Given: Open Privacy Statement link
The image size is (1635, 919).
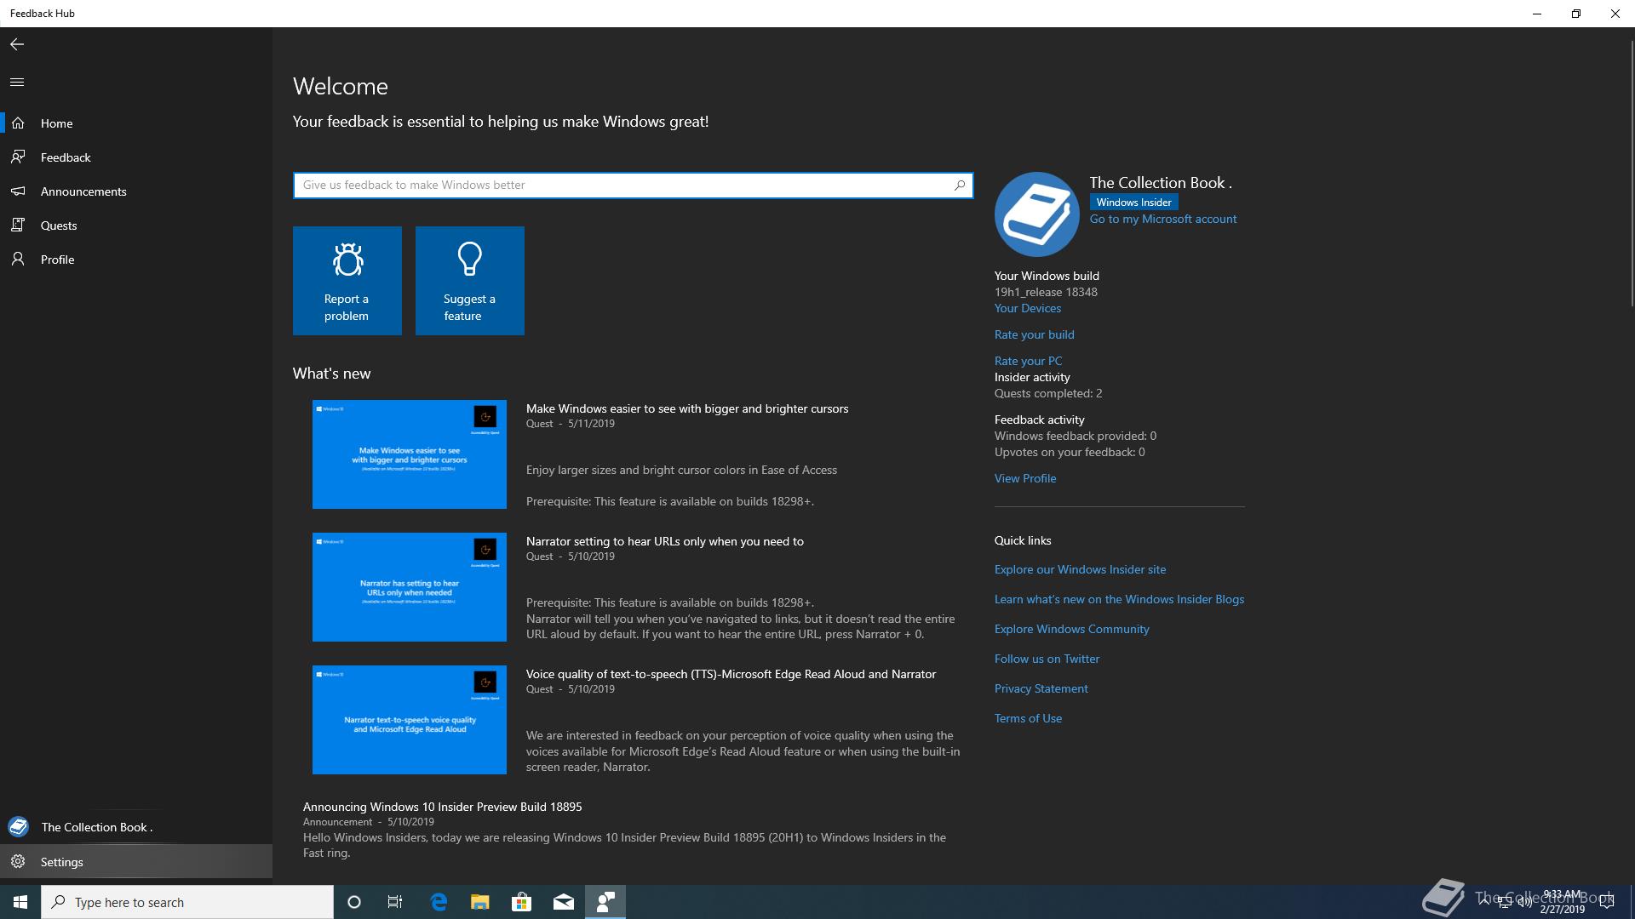Looking at the screenshot, I should 1041,688.
